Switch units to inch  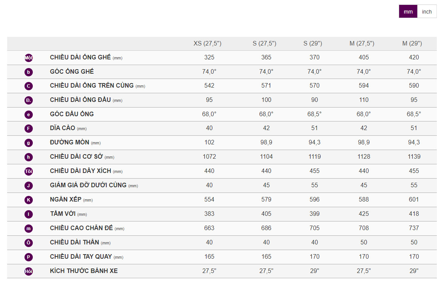tap(427, 12)
